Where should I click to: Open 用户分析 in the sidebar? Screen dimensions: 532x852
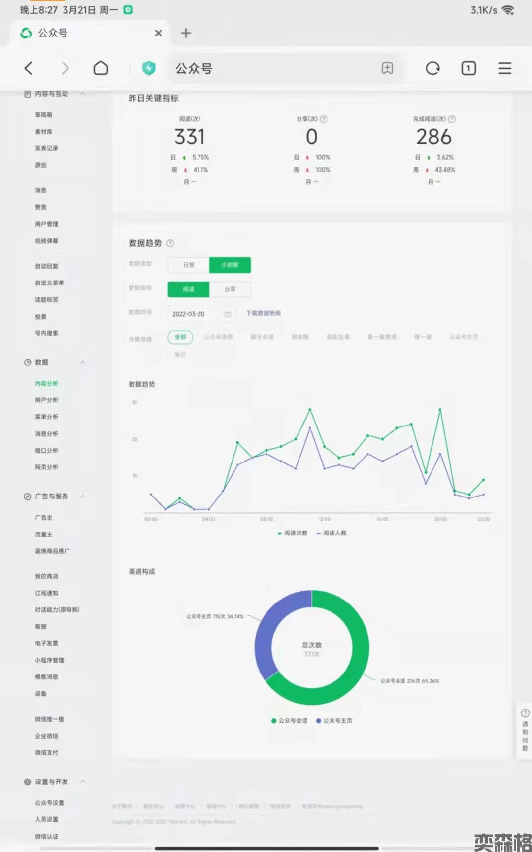click(46, 400)
